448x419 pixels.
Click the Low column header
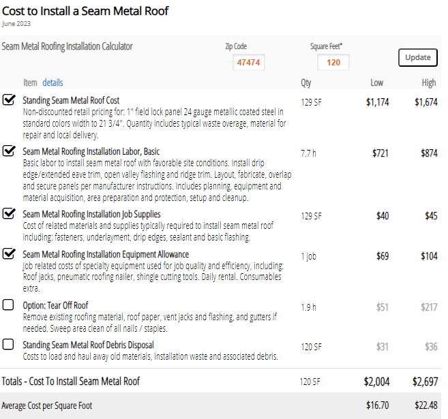tap(376, 82)
